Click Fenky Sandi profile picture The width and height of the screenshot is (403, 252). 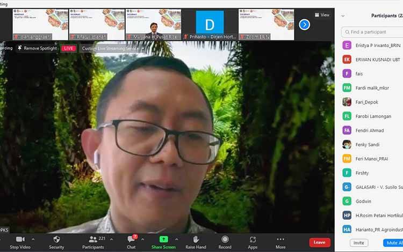click(347, 145)
